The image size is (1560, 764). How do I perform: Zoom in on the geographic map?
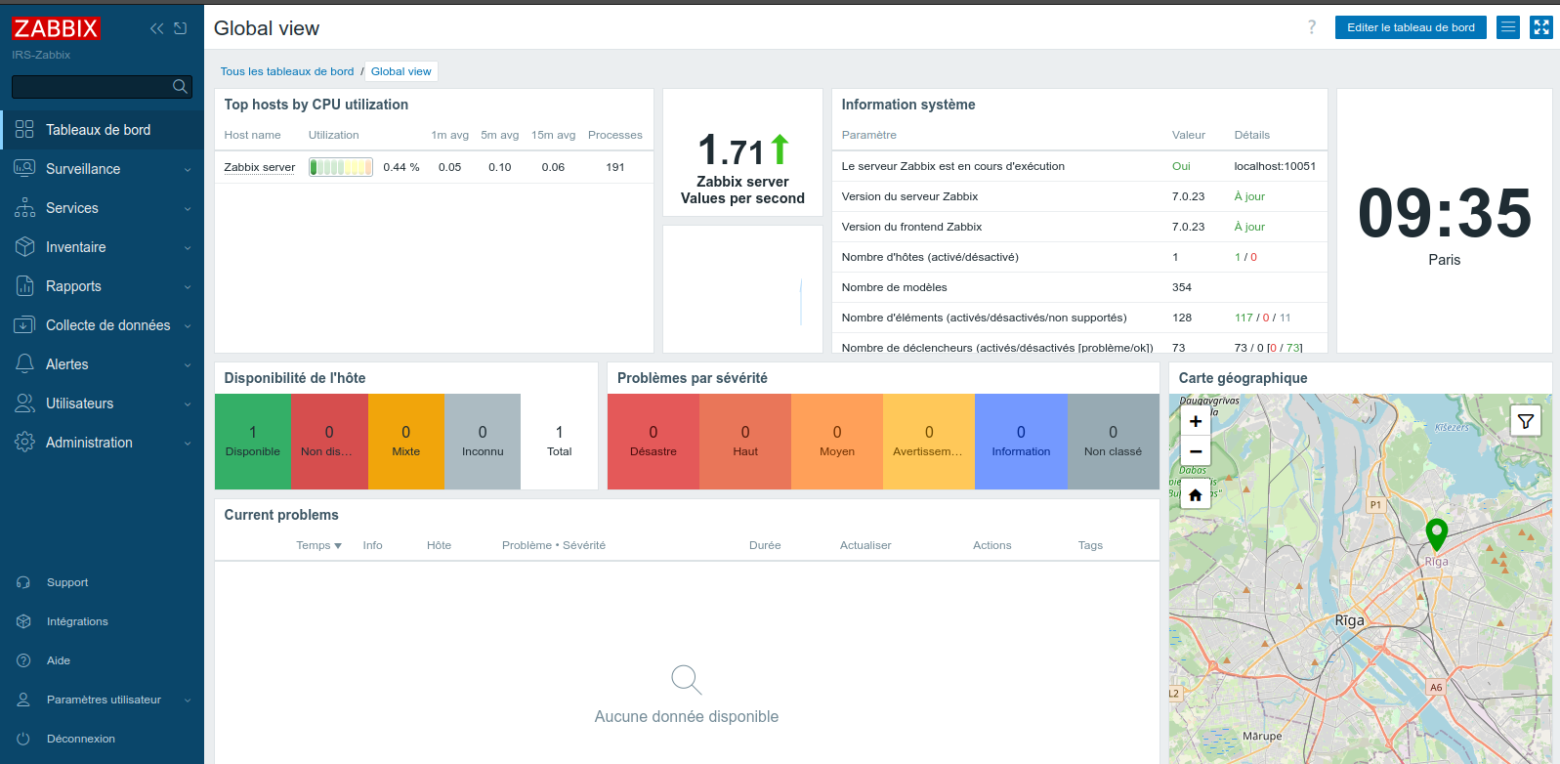click(1196, 421)
